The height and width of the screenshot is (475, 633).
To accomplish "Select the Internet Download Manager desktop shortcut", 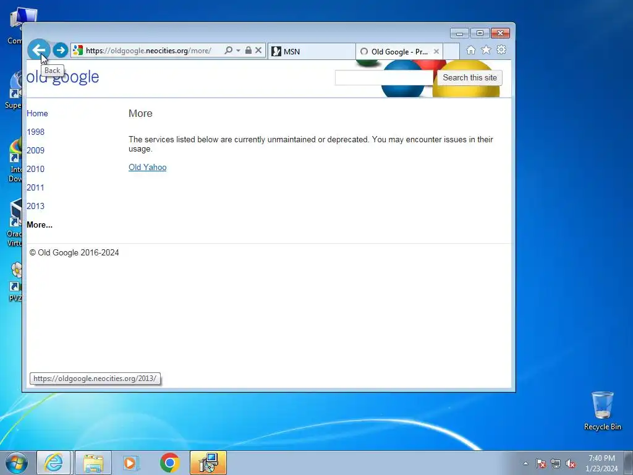I will [x=15, y=161].
